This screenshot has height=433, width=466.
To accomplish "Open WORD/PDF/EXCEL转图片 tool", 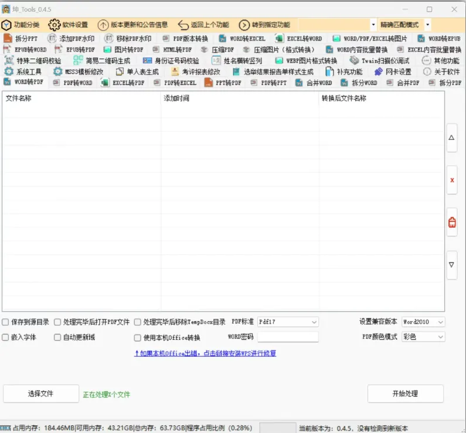I will (370, 38).
